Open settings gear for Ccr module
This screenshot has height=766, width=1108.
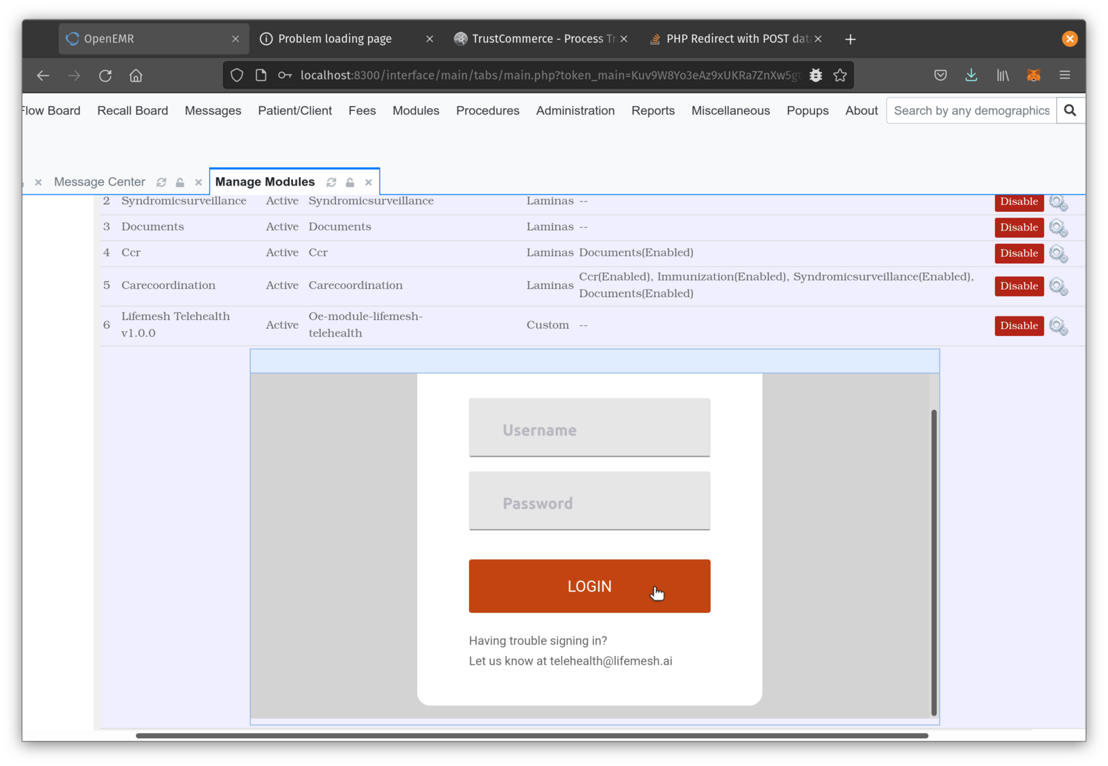click(1058, 253)
